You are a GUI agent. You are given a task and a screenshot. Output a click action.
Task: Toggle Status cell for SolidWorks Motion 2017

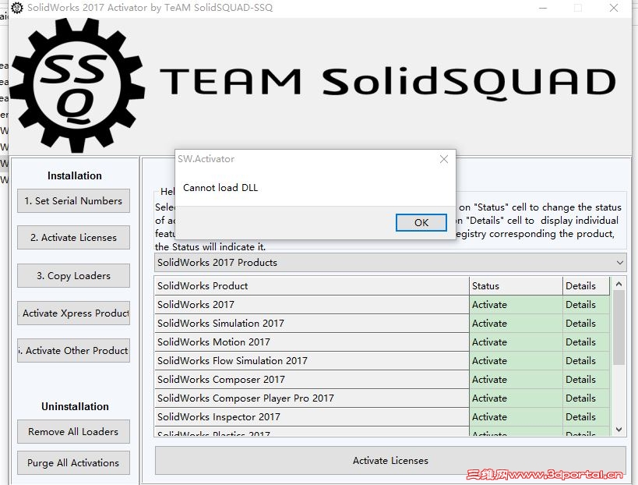(x=516, y=342)
